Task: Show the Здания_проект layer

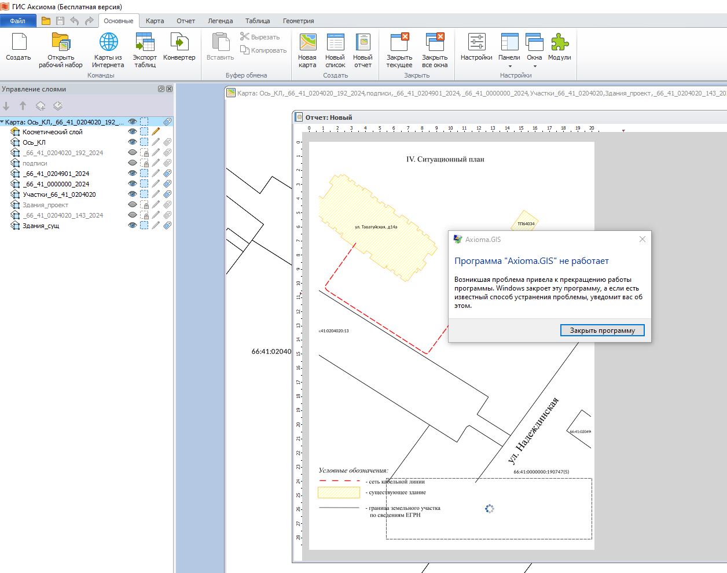Action: [x=133, y=205]
